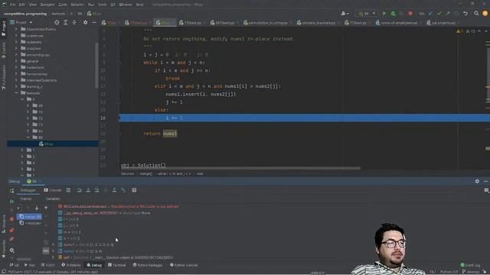
Task: Open the Python Console tool window
Action: [184, 265]
